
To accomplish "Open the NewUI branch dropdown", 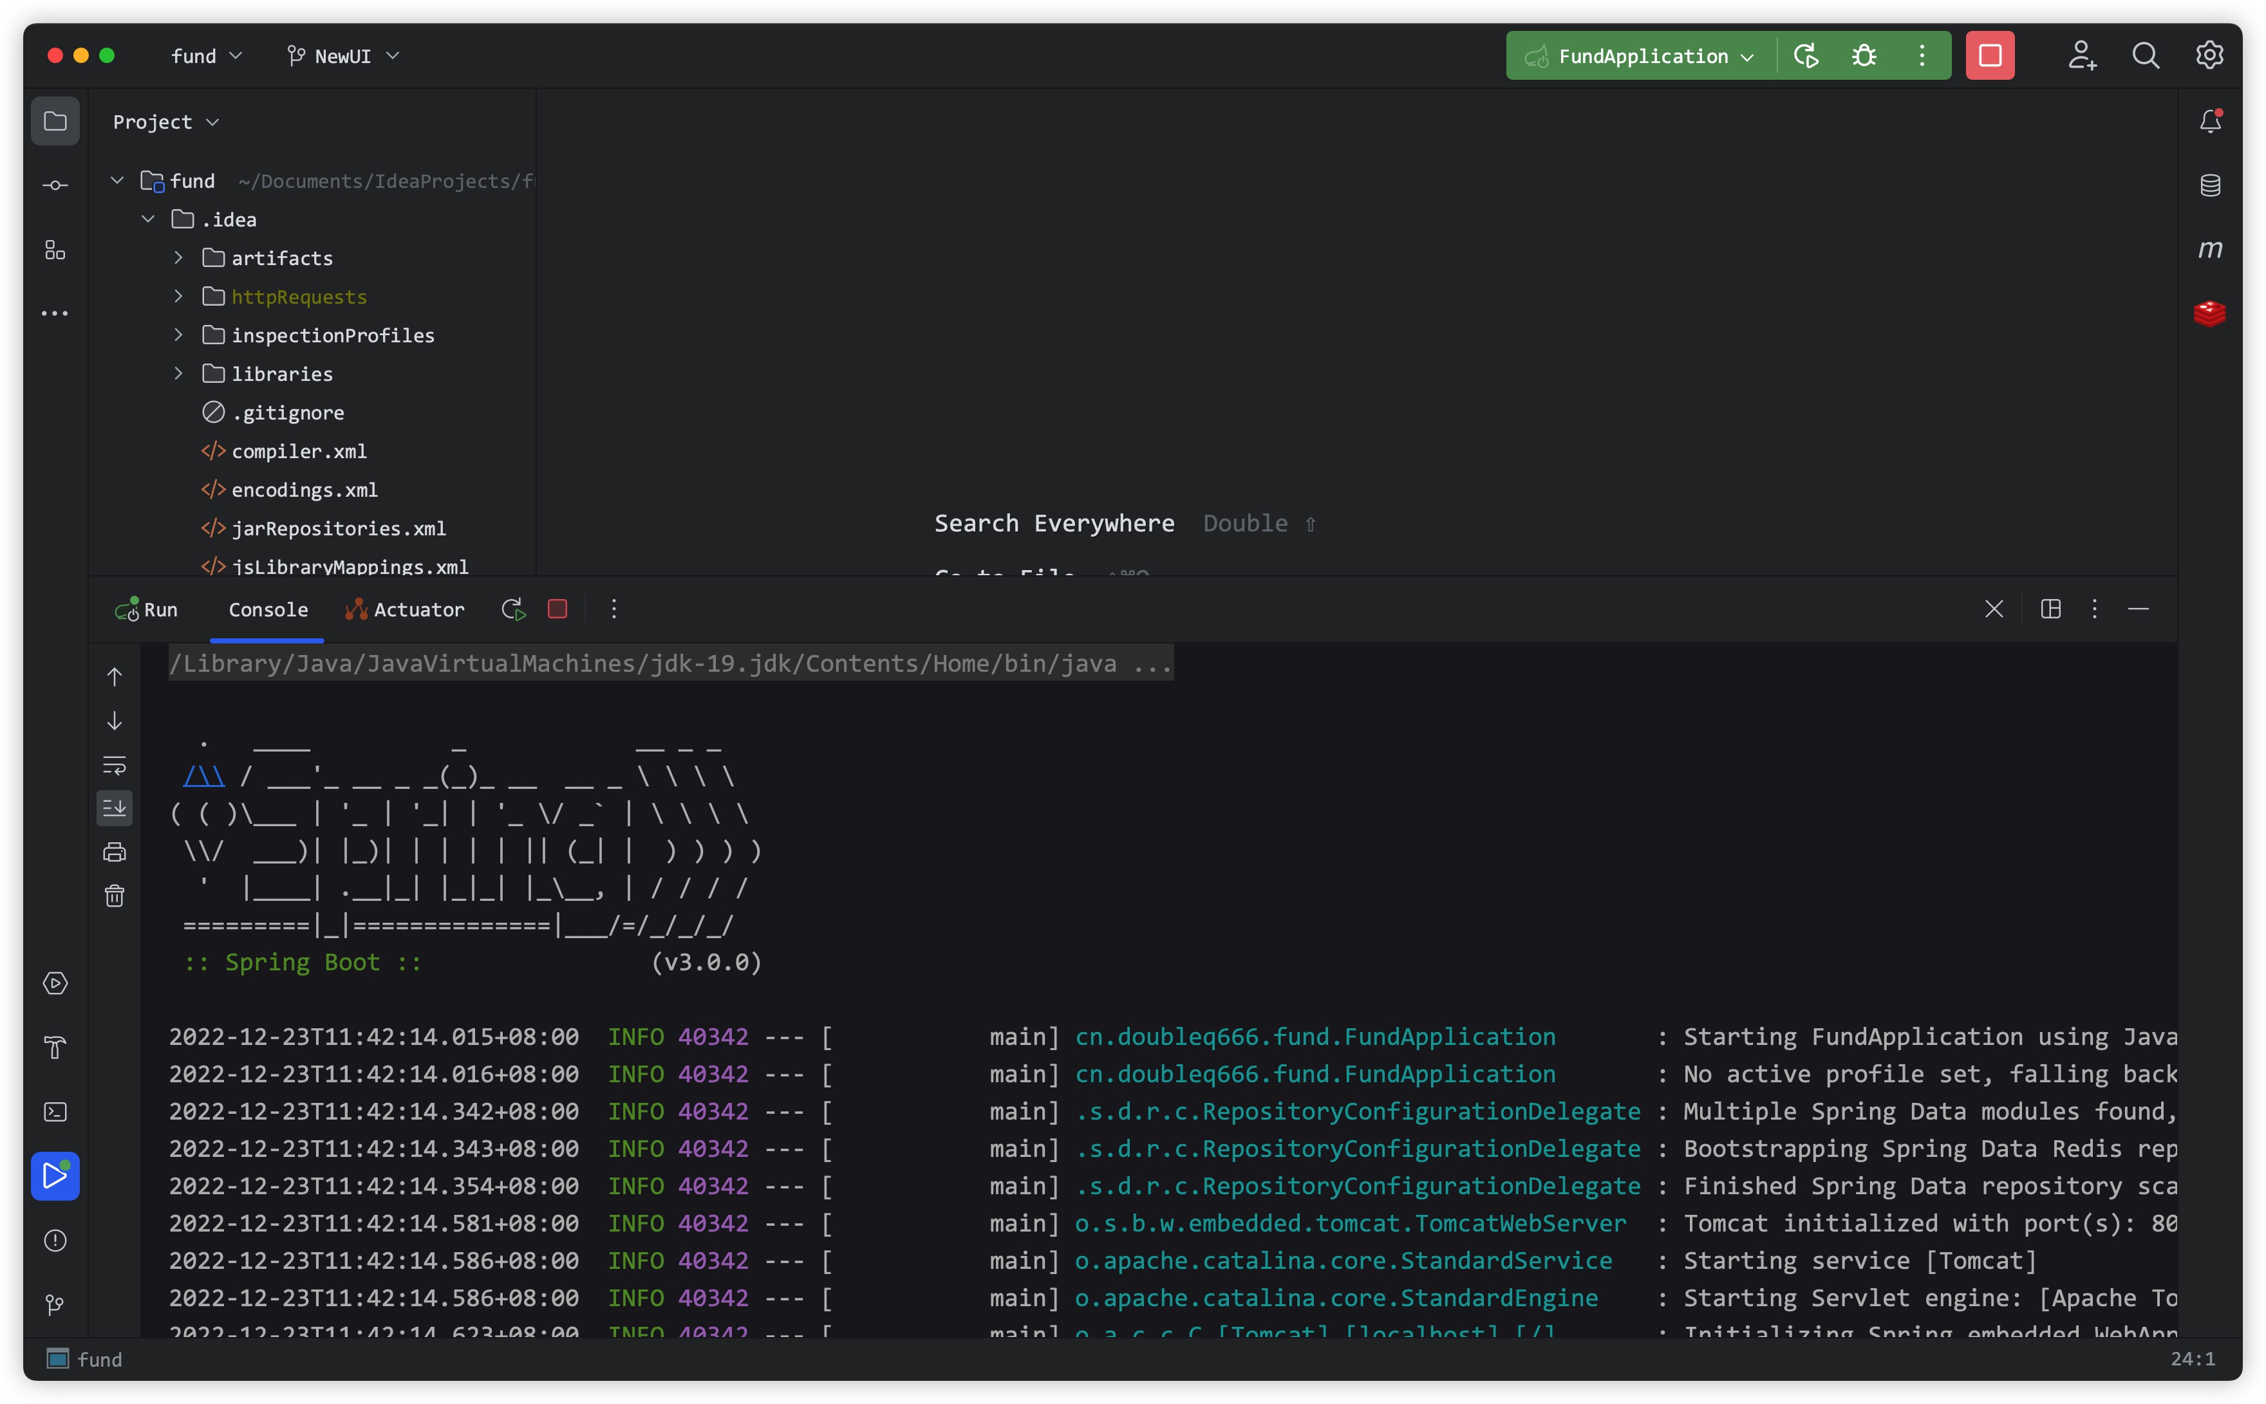I will coord(343,56).
